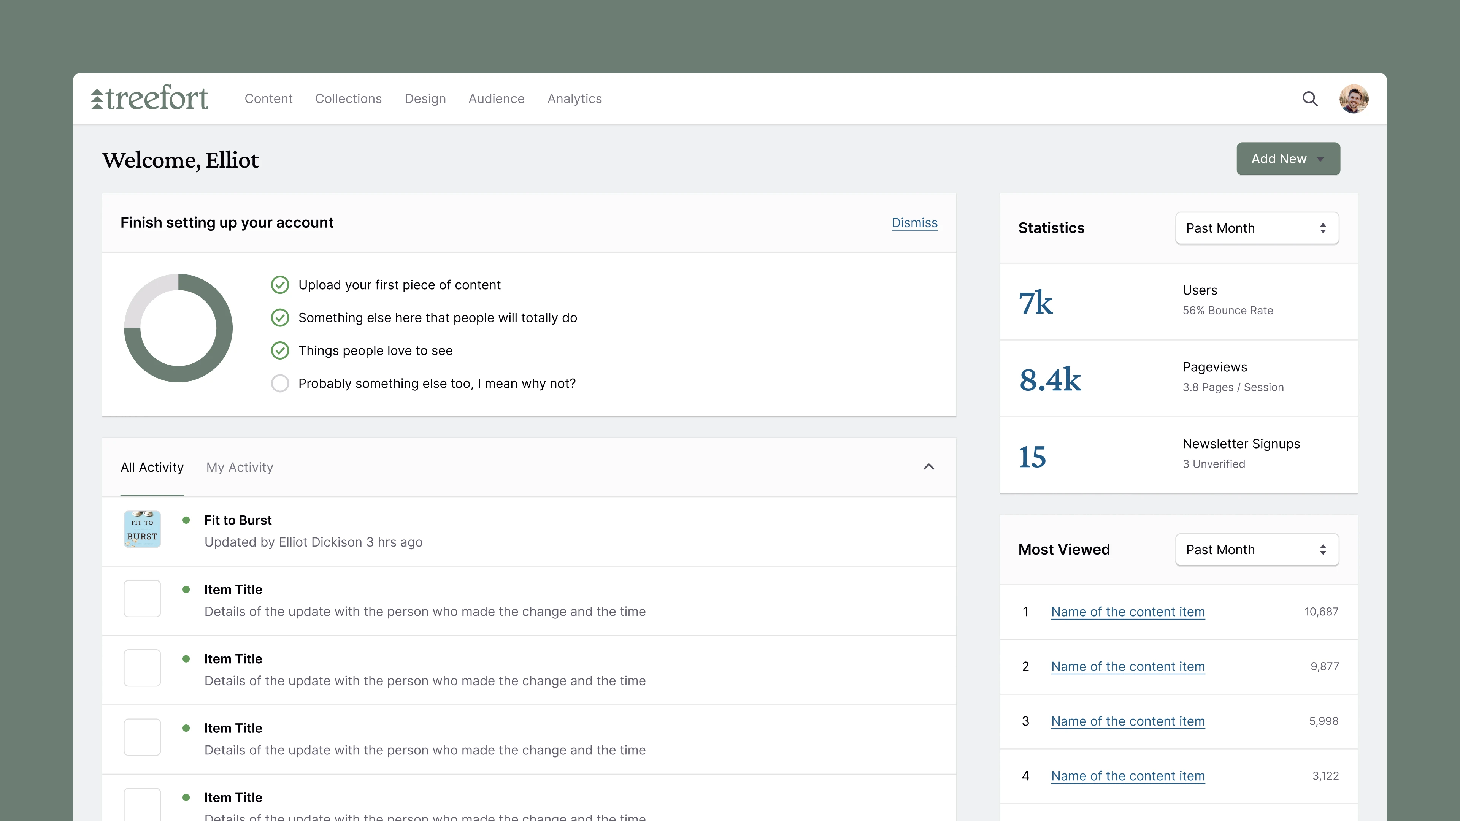Open the Add New dropdown button
This screenshot has height=821, width=1460.
pyautogui.click(x=1288, y=158)
